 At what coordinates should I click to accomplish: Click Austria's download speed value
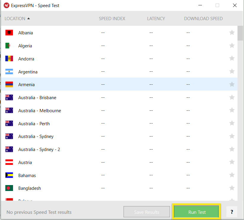pos(188,162)
